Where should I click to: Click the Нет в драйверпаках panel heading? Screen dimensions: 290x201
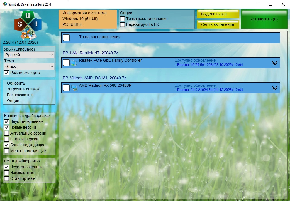(22, 161)
